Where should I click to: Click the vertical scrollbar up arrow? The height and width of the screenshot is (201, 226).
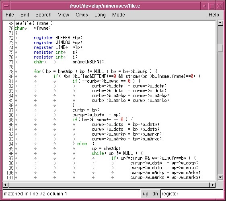[x=220, y=23]
